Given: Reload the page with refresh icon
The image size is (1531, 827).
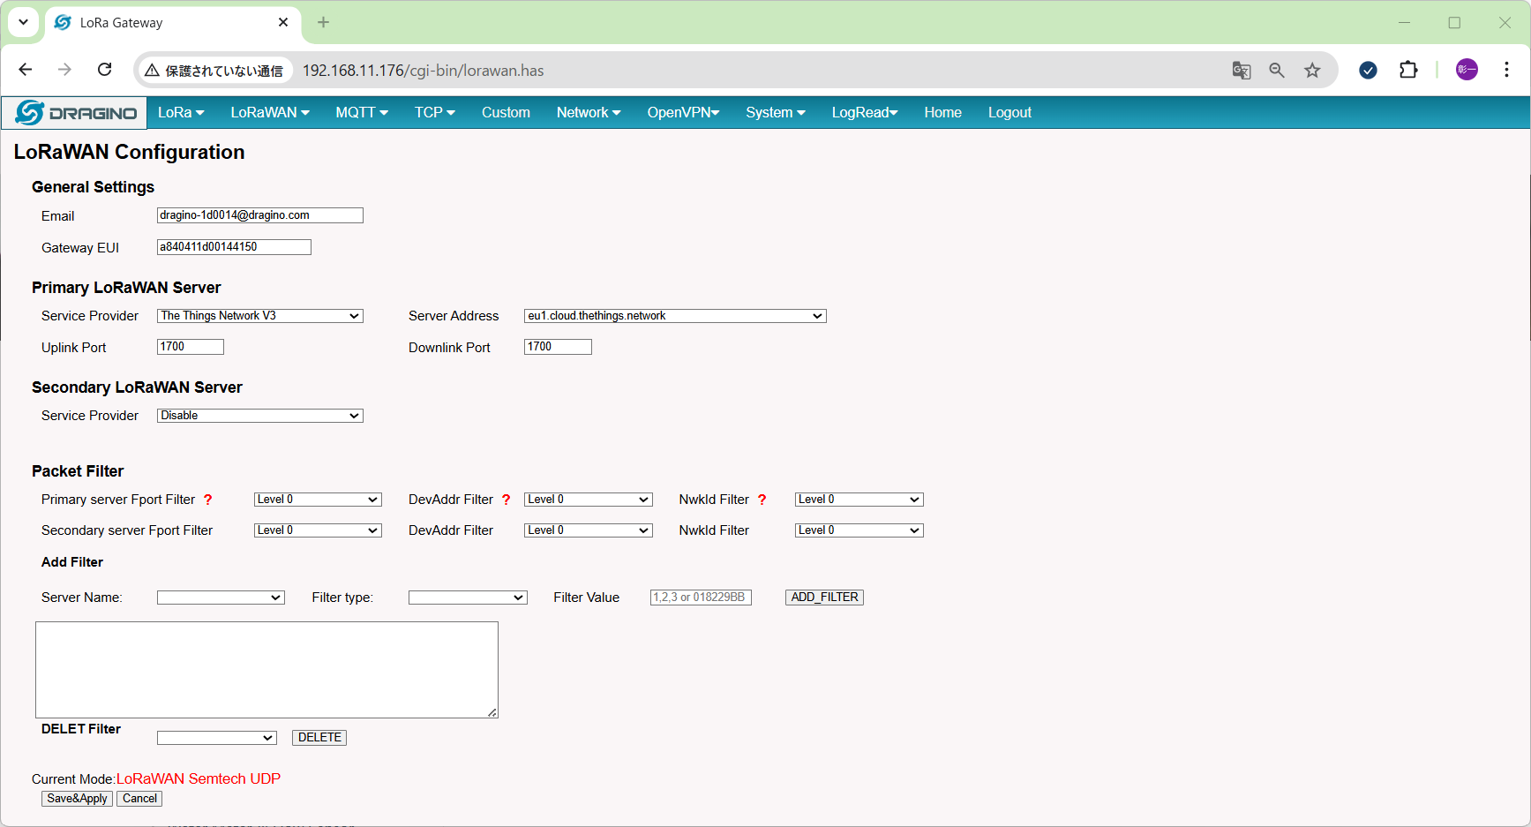Looking at the screenshot, I should (x=104, y=70).
